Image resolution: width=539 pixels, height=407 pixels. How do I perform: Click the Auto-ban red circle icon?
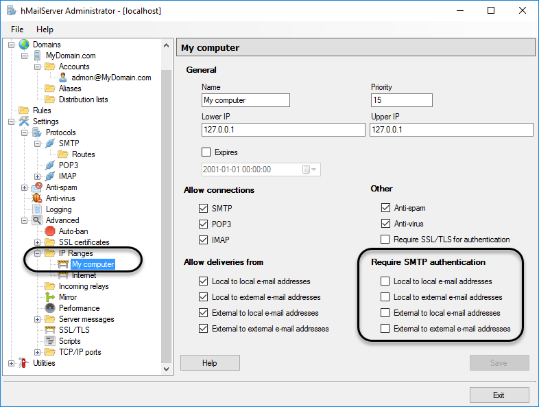point(50,231)
